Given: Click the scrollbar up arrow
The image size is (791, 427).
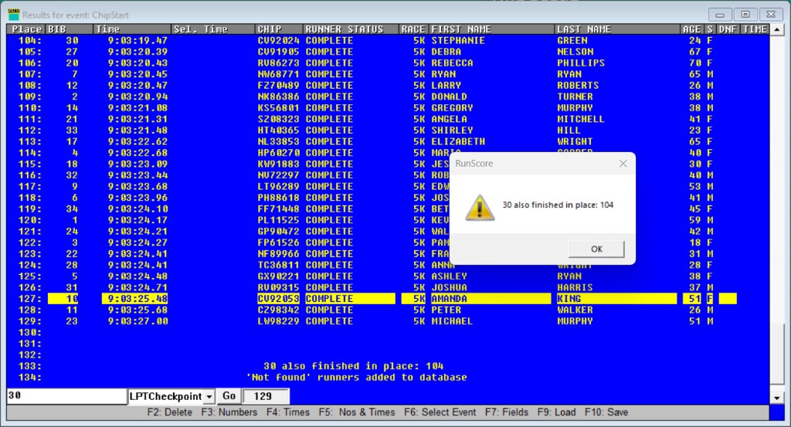Looking at the screenshot, I should (x=777, y=30).
